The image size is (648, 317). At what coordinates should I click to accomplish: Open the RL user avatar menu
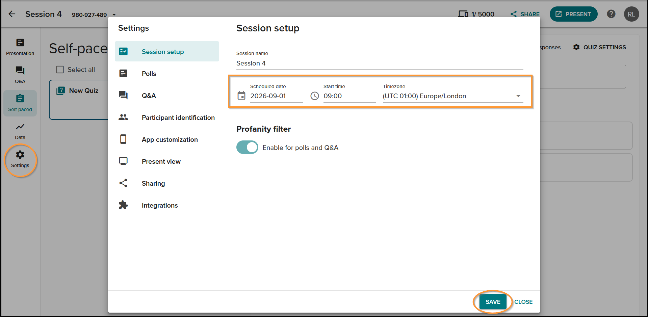[631, 14]
